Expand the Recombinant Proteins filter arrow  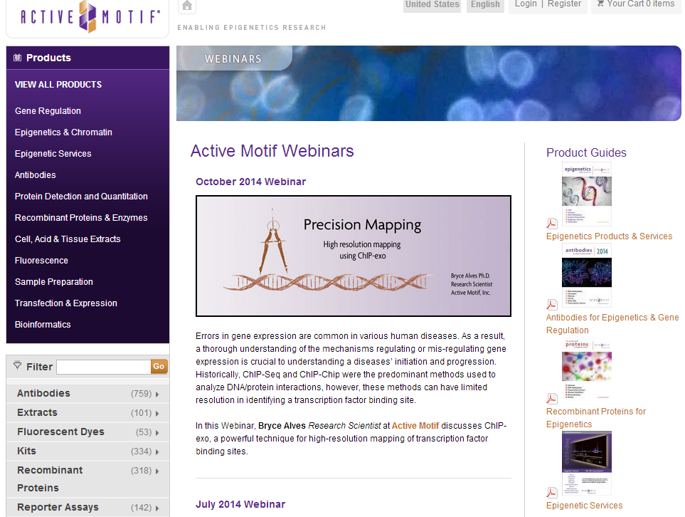[x=156, y=471]
